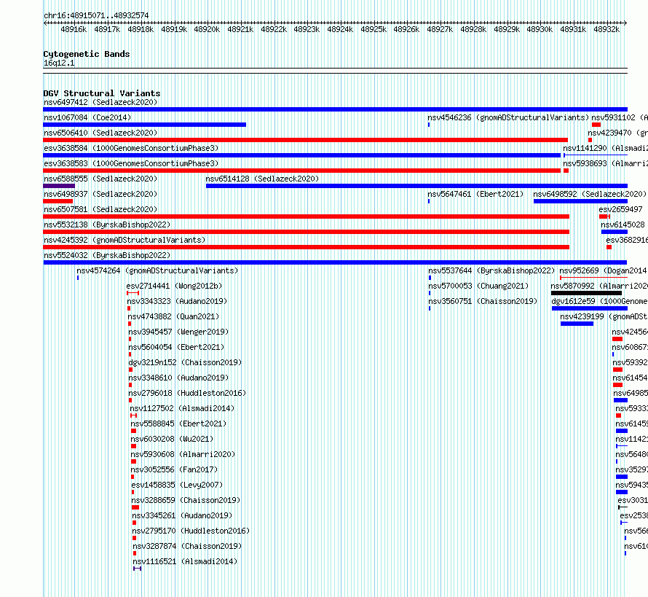Screen dimensions: 648x597
Task: Click the nsv1067084 blue bar
Action: 145,125
